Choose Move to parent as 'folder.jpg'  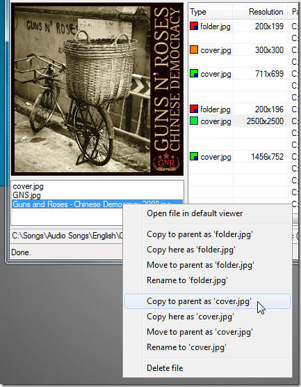207,265
